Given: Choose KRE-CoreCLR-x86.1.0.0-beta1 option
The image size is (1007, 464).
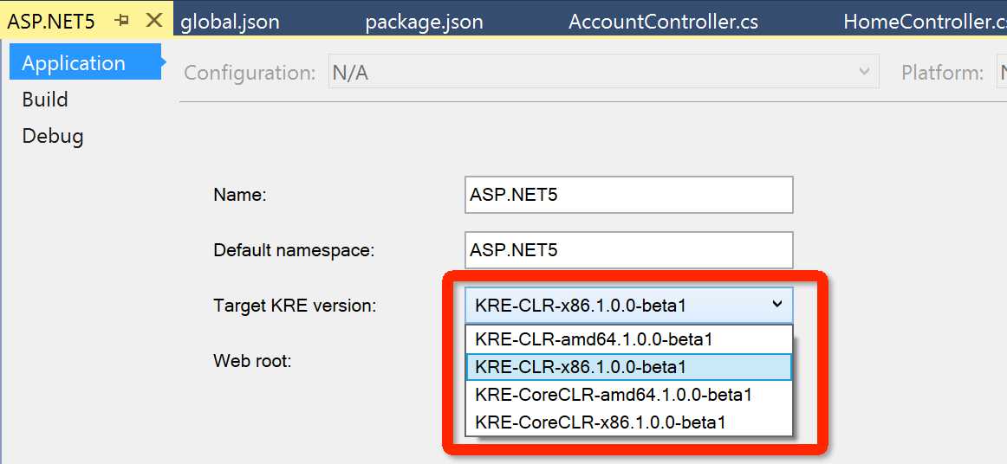Looking at the screenshot, I should tap(629, 422).
